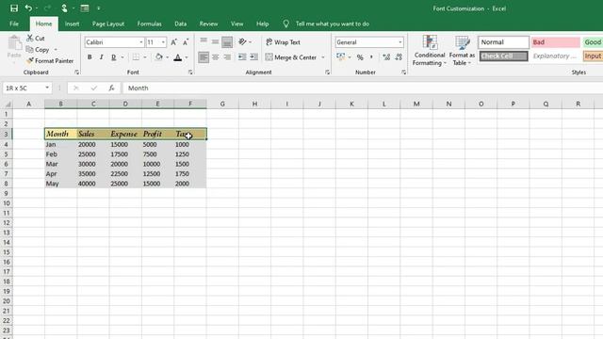Open Font settings dialog launcher
Screen dimensions: 603x339
click(x=190, y=73)
